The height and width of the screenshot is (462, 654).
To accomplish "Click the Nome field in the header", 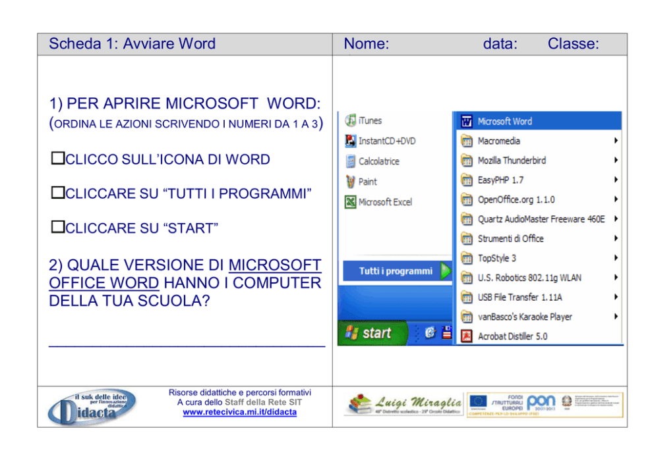I will point(366,43).
